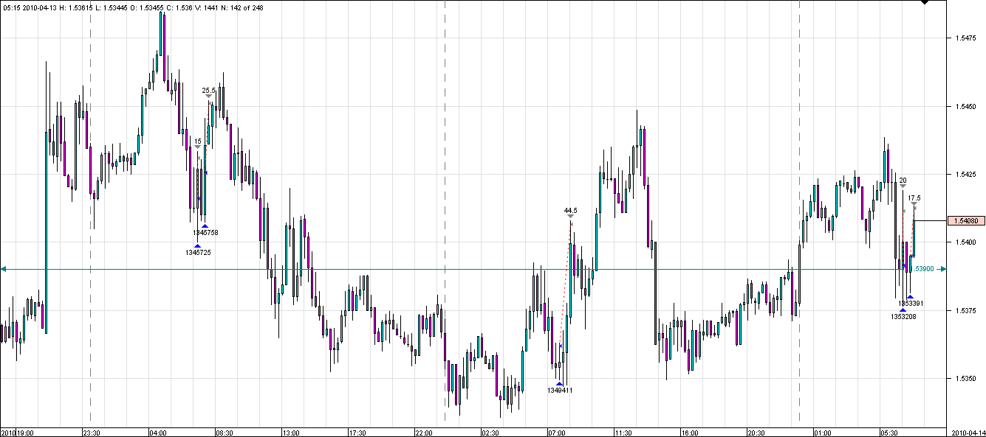Click the 1.5400 price axis label

click(x=965, y=242)
